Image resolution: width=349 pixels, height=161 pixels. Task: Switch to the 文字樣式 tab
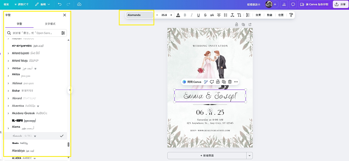[x=50, y=24]
